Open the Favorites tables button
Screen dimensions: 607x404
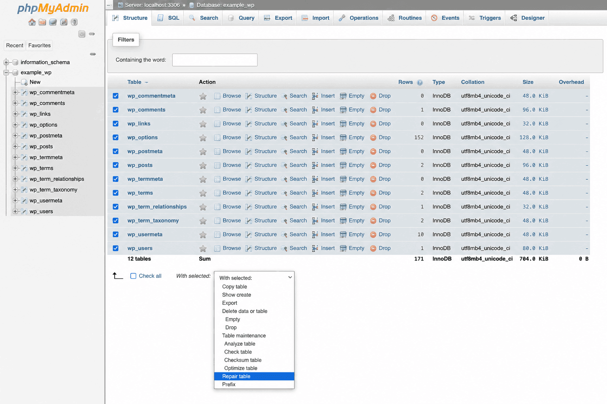pos(40,45)
